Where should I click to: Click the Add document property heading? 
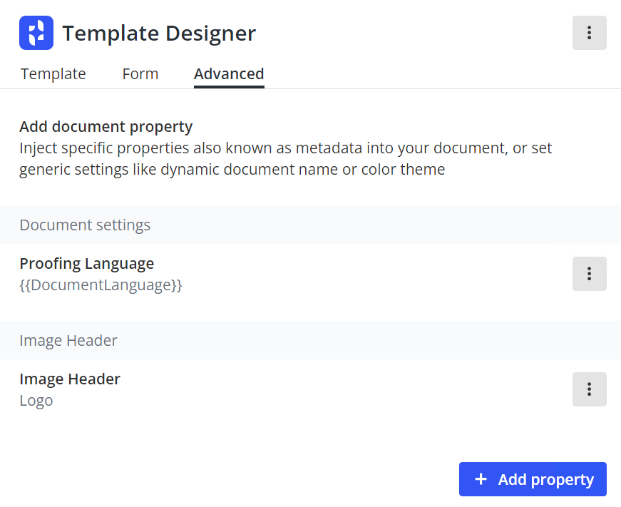106,126
